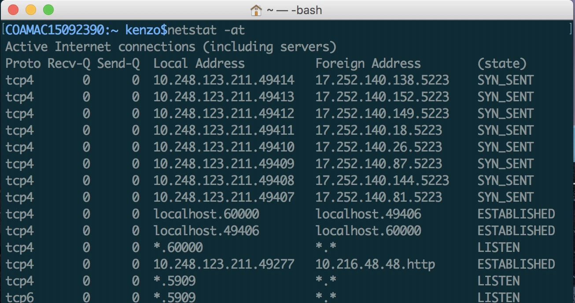Screen dimensions: 575x303
Task: Zoom the terminal with the green button
Action: (x=48, y=10)
